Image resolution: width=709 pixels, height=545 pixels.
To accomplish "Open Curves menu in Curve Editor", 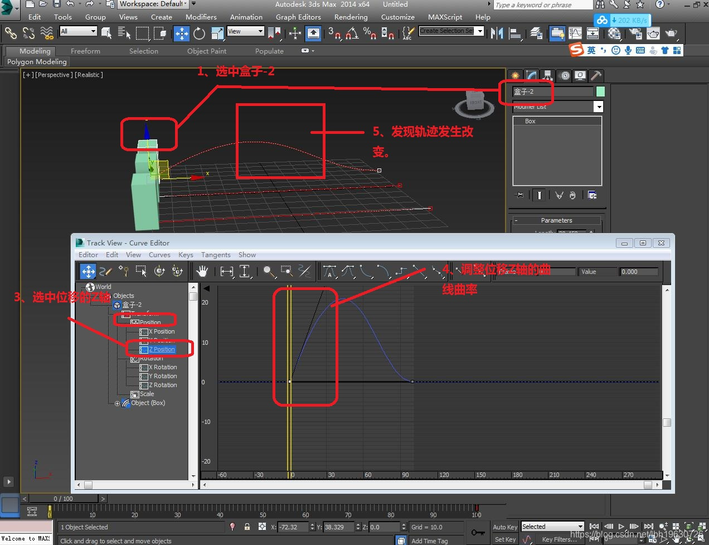I will coord(159,255).
